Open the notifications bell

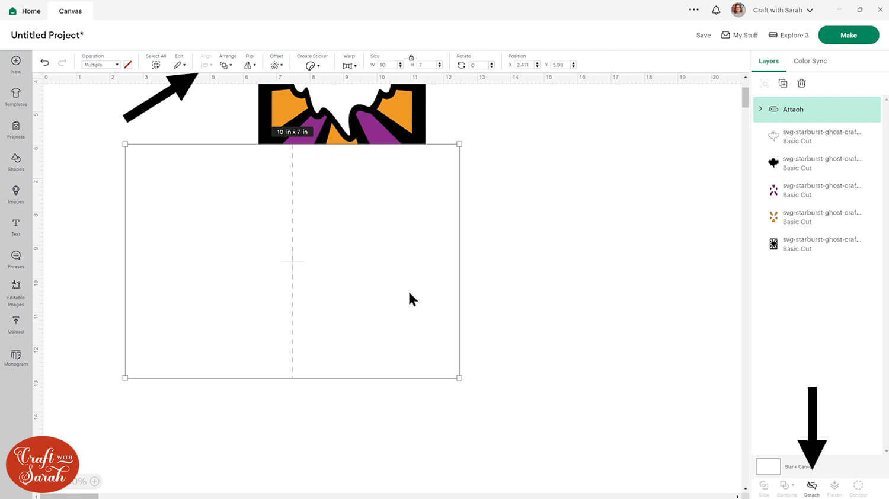pyautogui.click(x=716, y=10)
